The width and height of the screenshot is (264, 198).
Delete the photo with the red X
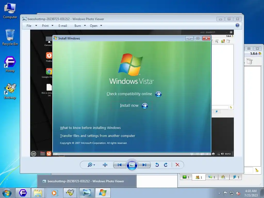[x=177, y=165]
